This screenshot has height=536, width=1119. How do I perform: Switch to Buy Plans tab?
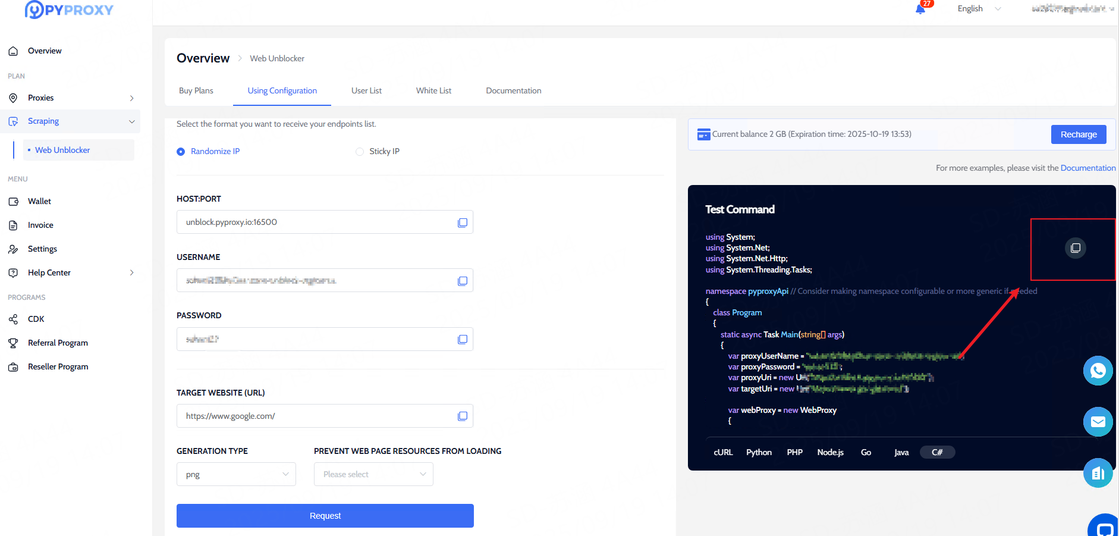pos(196,91)
